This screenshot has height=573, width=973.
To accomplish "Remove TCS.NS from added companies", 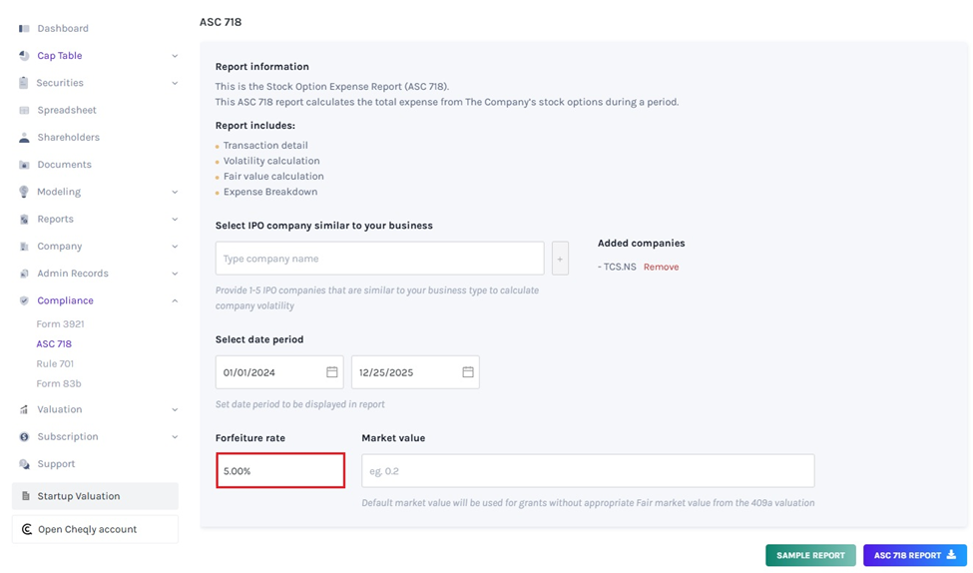I will click(x=661, y=268).
